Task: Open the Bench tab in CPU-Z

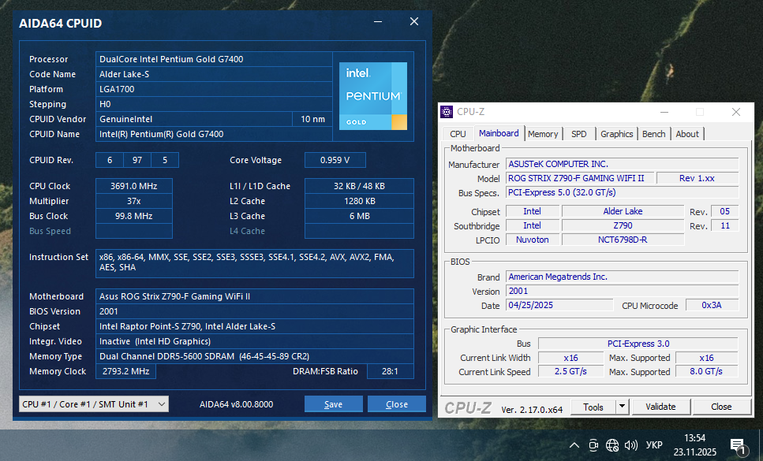Action: tap(653, 134)
